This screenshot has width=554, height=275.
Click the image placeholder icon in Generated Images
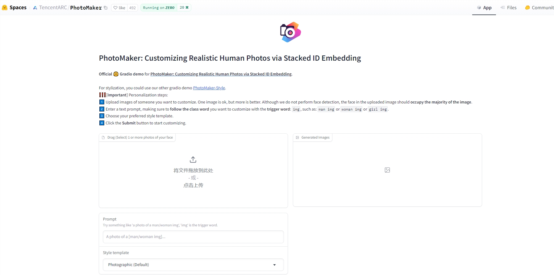click(387, 170)
